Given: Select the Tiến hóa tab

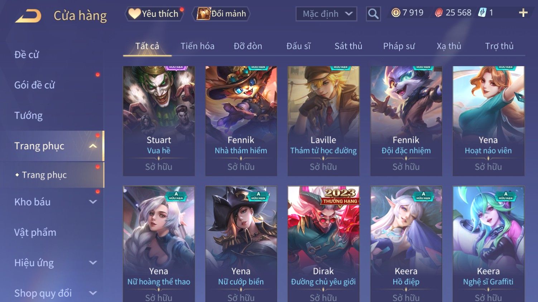Looking at the screenshot, I should pos(197,46).
